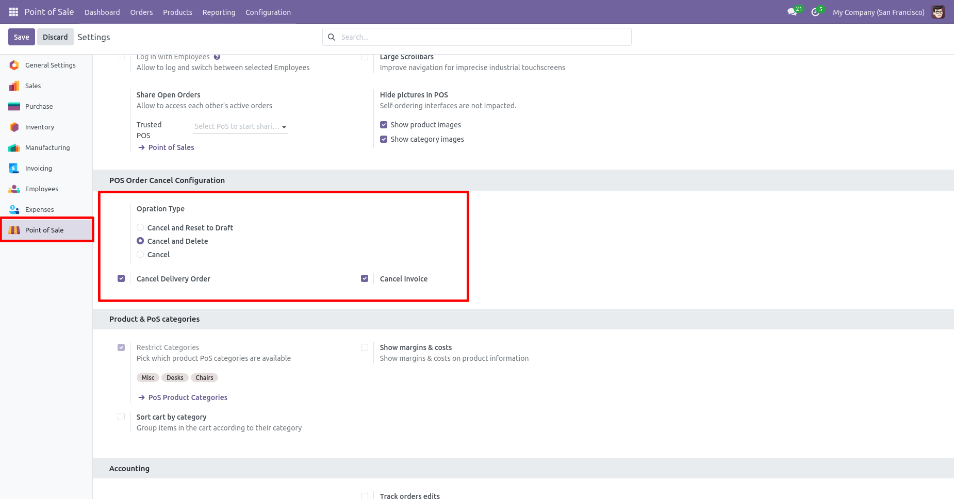Click the Inventory sidebar icon
This screenshot has height=499, width=954.
(14, 127)
